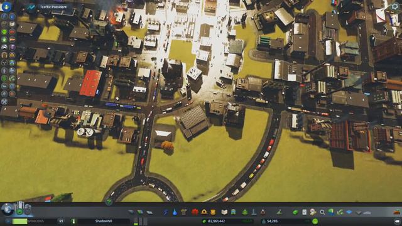Click the Shadowhill city name field
The width and height of the screenshot is (402, 226).
104,221
